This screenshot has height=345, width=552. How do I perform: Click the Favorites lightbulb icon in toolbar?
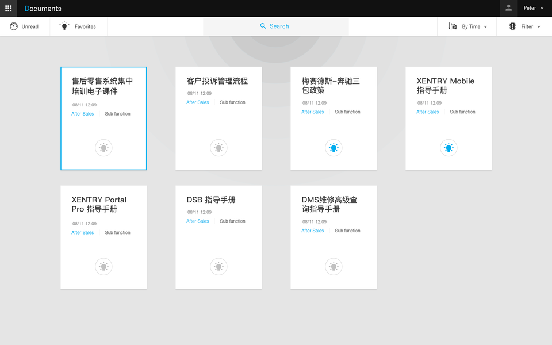pyautogui.click(x=64, y=26)
